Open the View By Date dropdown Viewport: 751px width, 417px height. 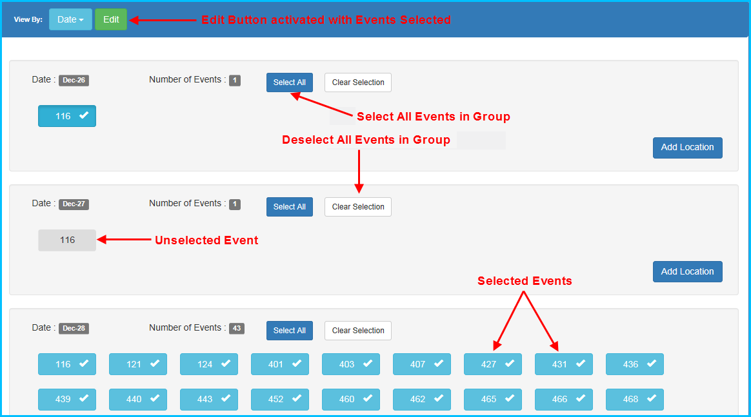point(70,19)
